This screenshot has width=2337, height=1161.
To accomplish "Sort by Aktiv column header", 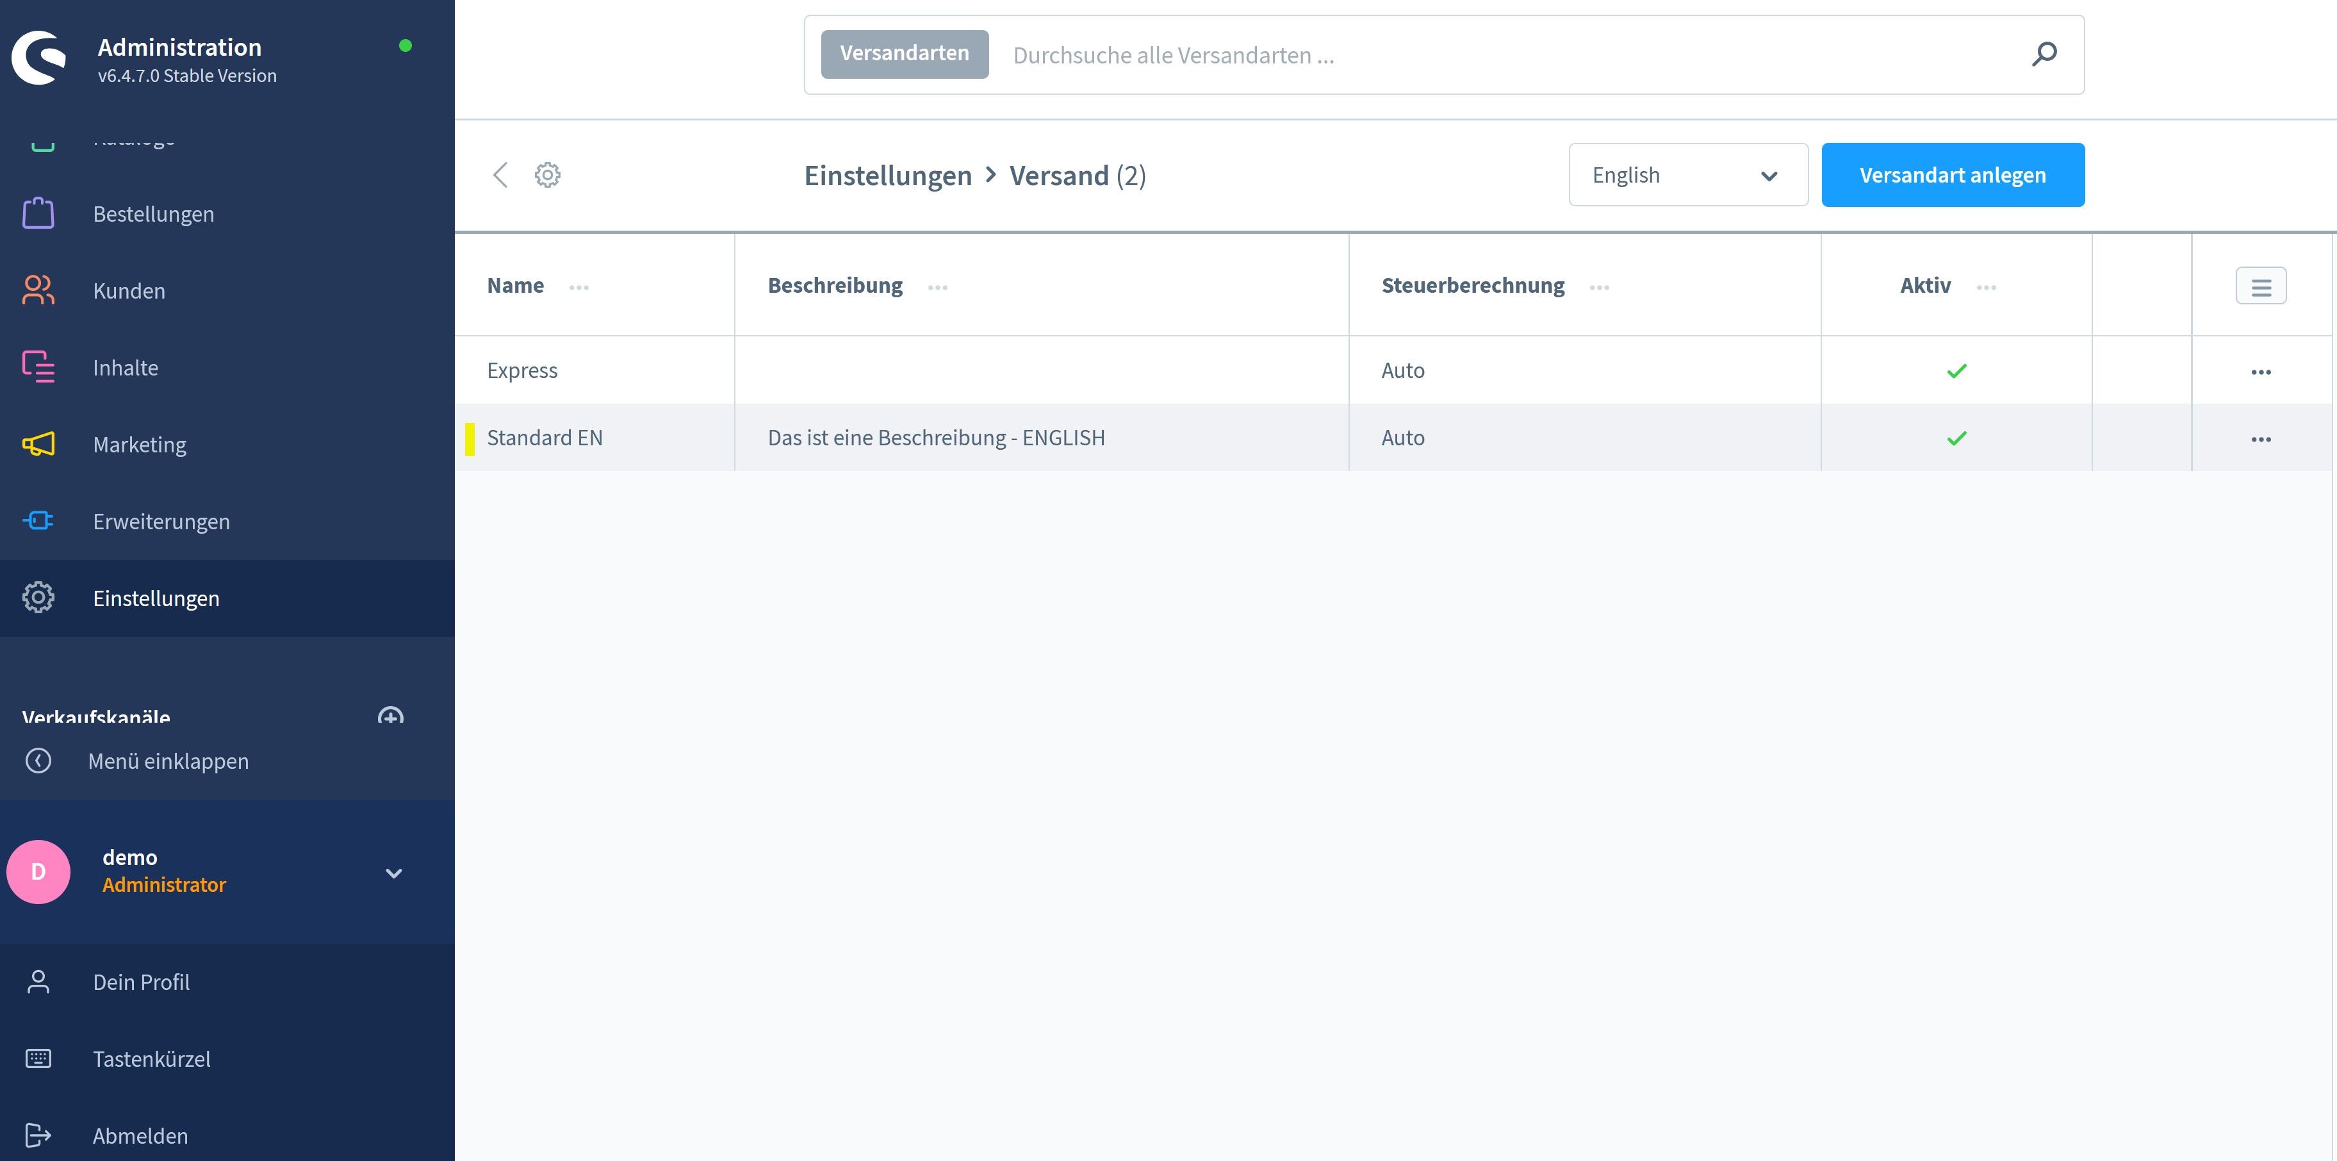I will (x=1925, y=286).
